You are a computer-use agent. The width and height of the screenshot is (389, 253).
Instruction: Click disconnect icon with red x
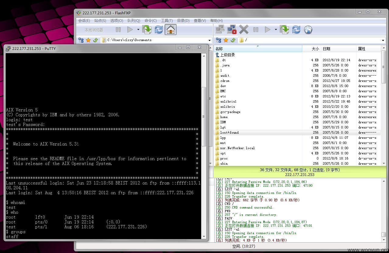point(232,30)
